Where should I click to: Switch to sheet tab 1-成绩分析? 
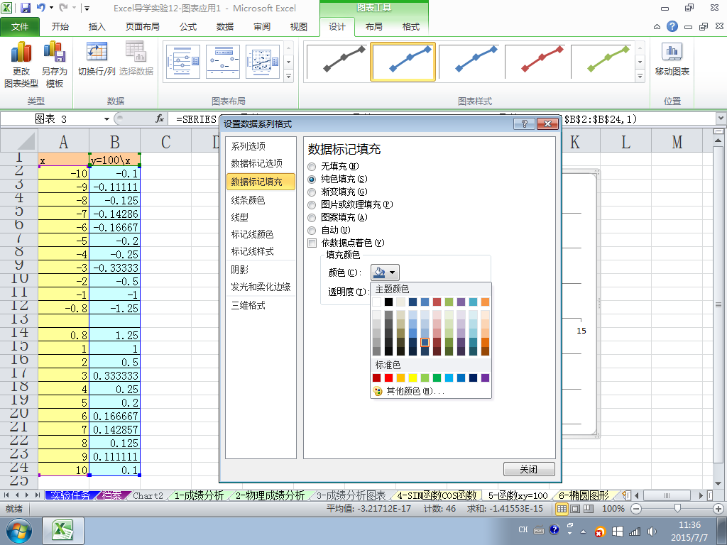(x=199, y=495)
